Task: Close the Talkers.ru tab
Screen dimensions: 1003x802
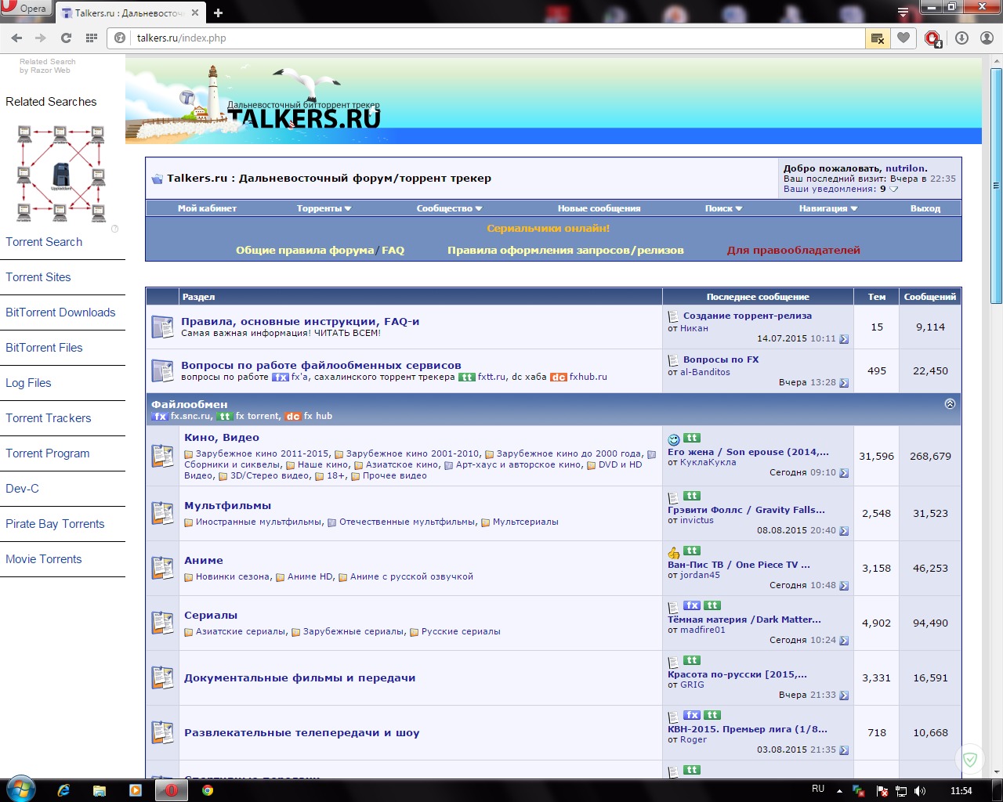Action: [196, 13]
